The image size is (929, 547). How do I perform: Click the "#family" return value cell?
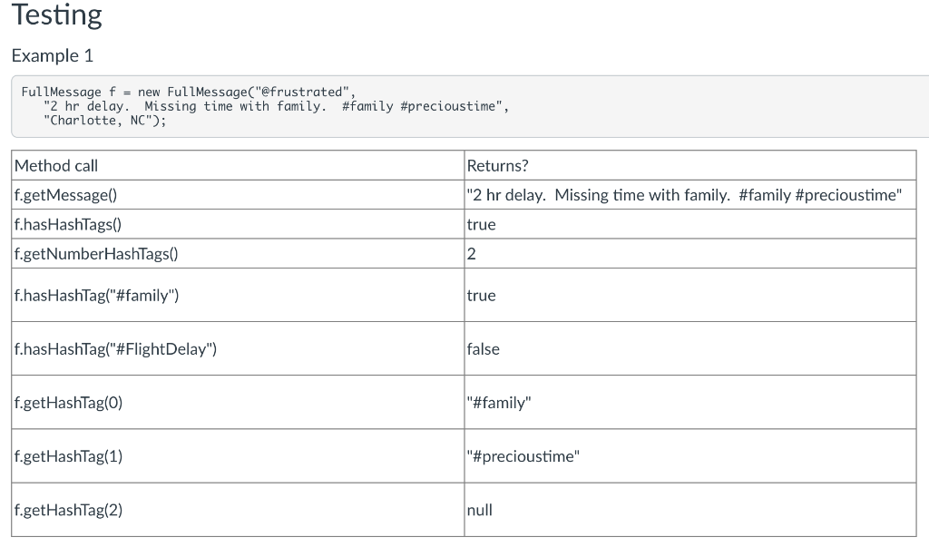(690, 403)
